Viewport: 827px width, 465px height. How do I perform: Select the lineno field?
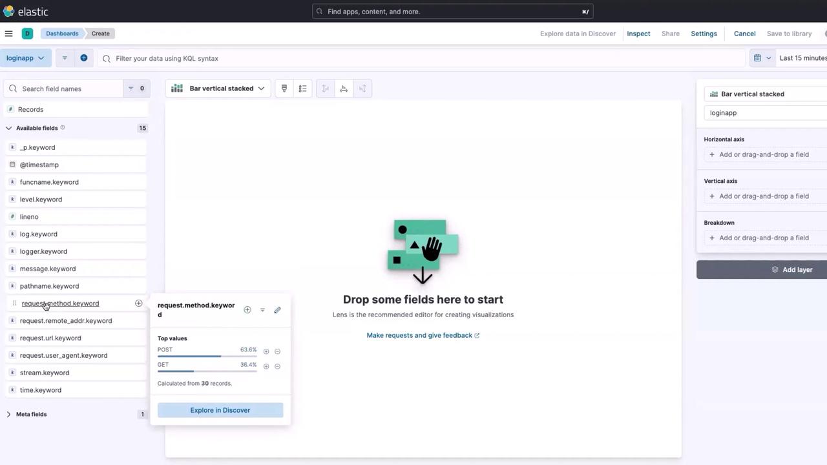pos(76,217)
